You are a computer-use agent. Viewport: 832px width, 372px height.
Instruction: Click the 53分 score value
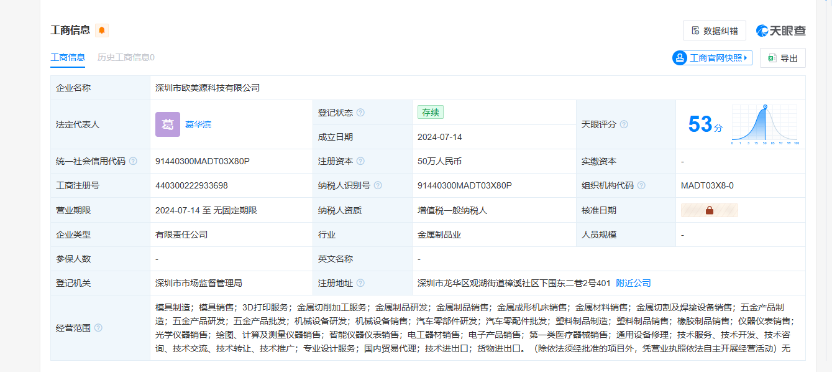coord(705,124)
